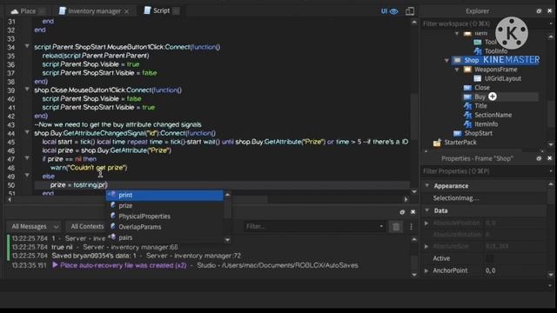557x313 pixels.
Task: Click the split editor view icon
Action: [410, 11]
